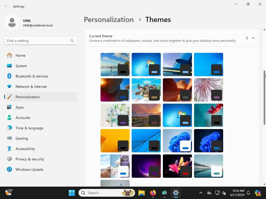Select the colorful flow petals theme

(177, 166)
